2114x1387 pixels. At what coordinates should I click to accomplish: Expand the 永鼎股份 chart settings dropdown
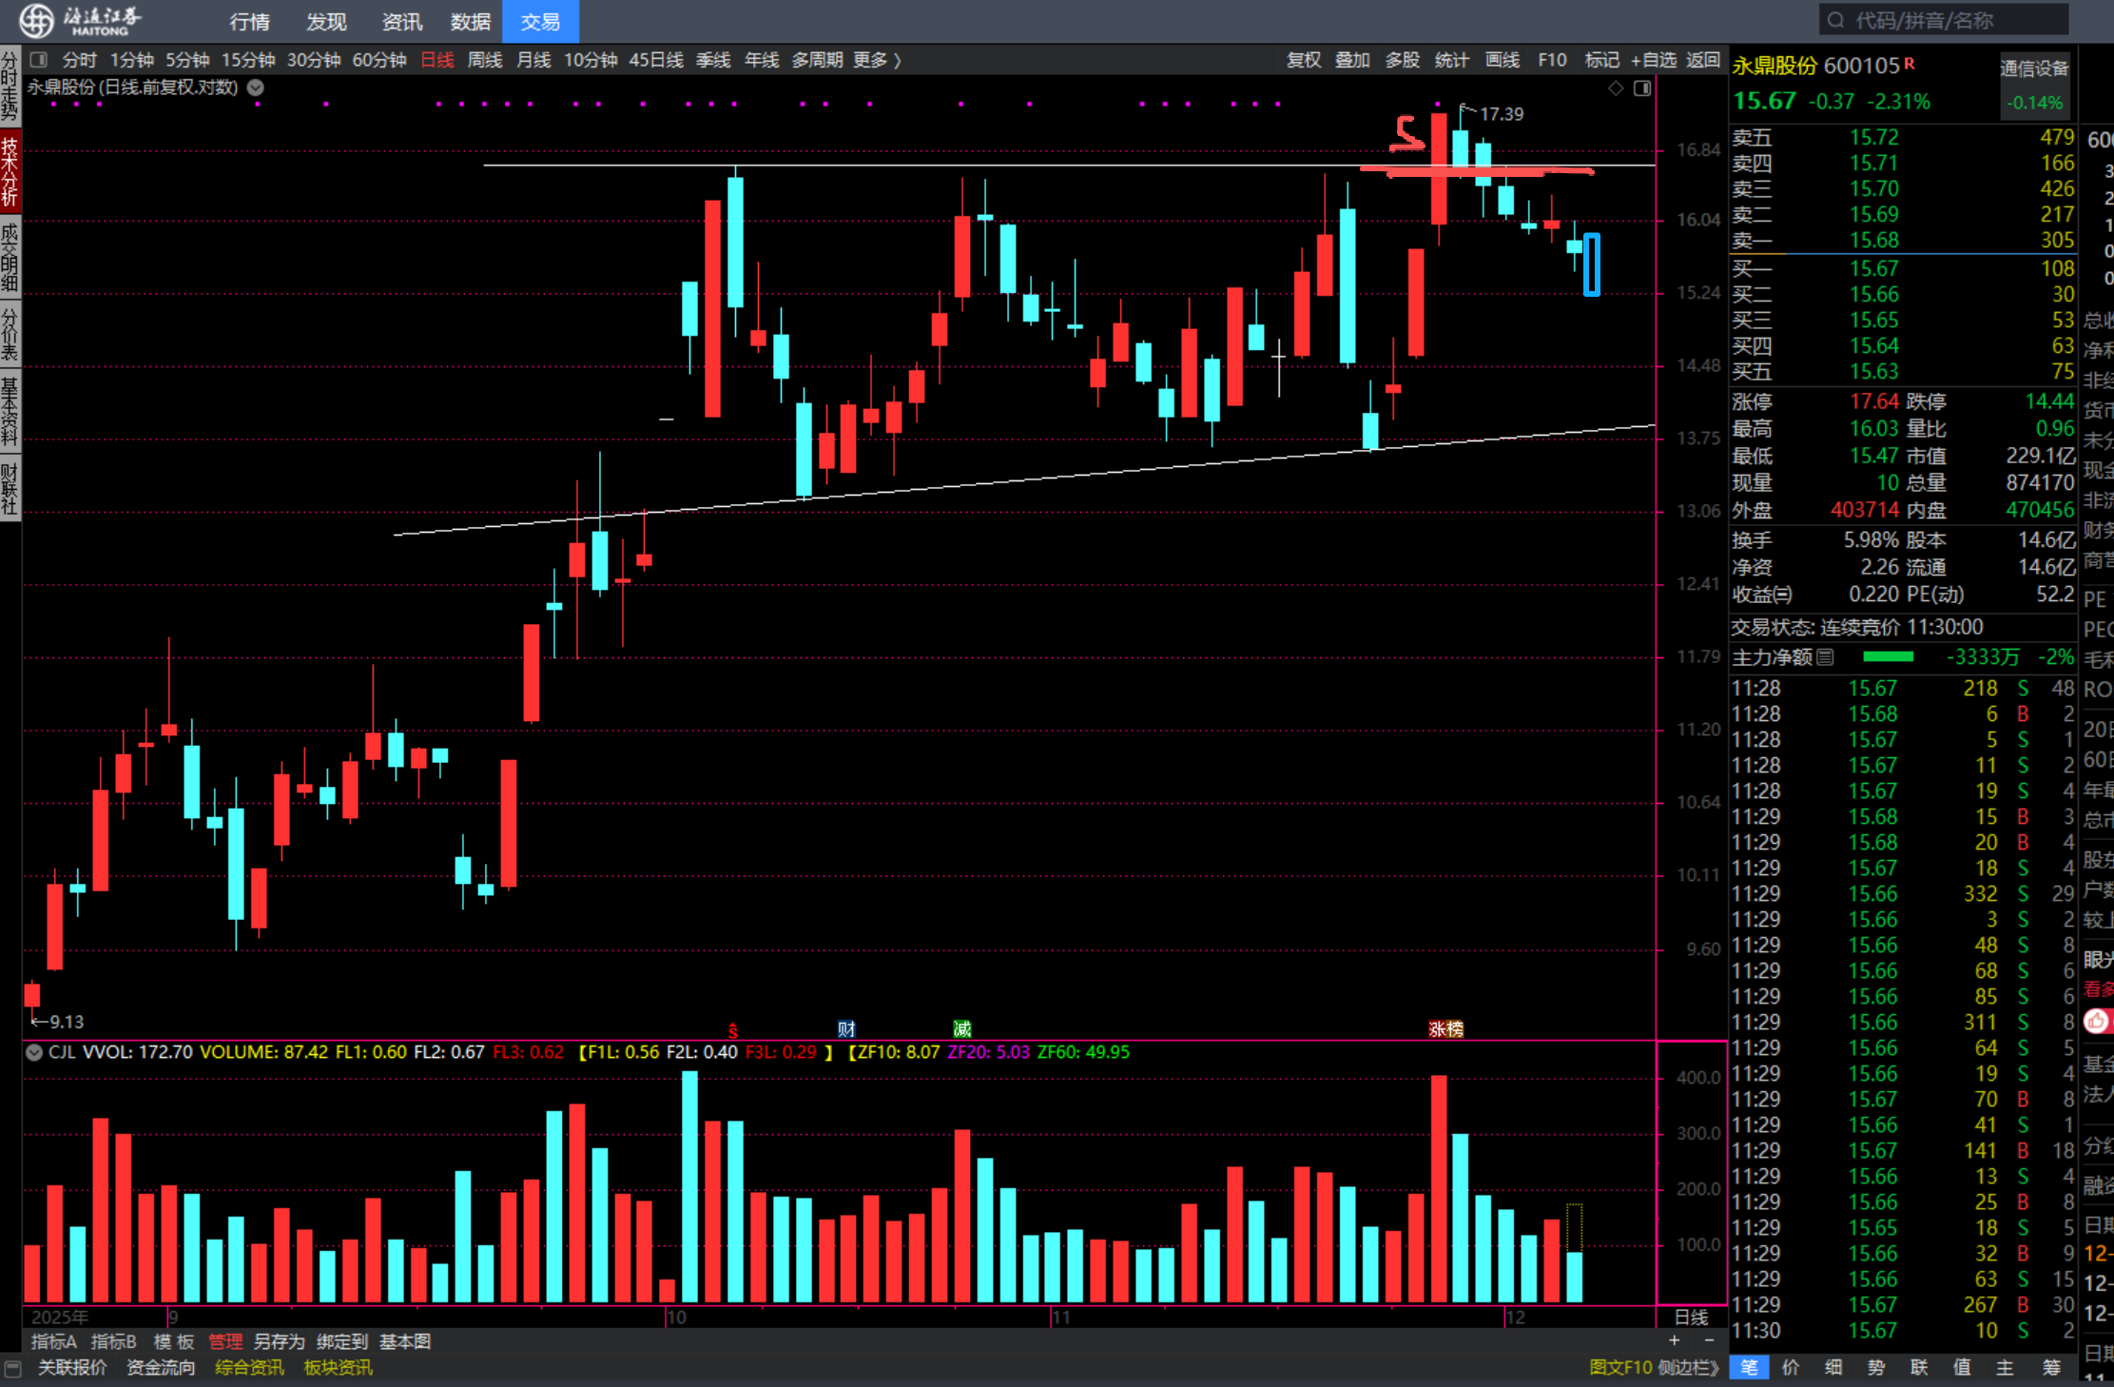256,88
